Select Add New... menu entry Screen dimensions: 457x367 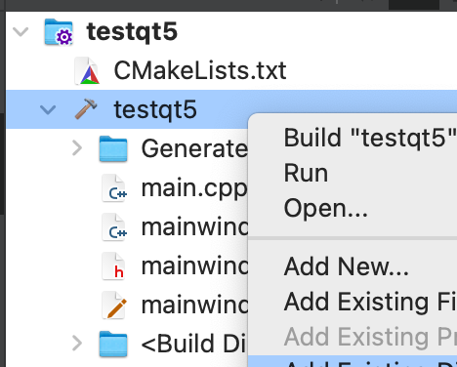pyautogui.click(x=346, y=266)
